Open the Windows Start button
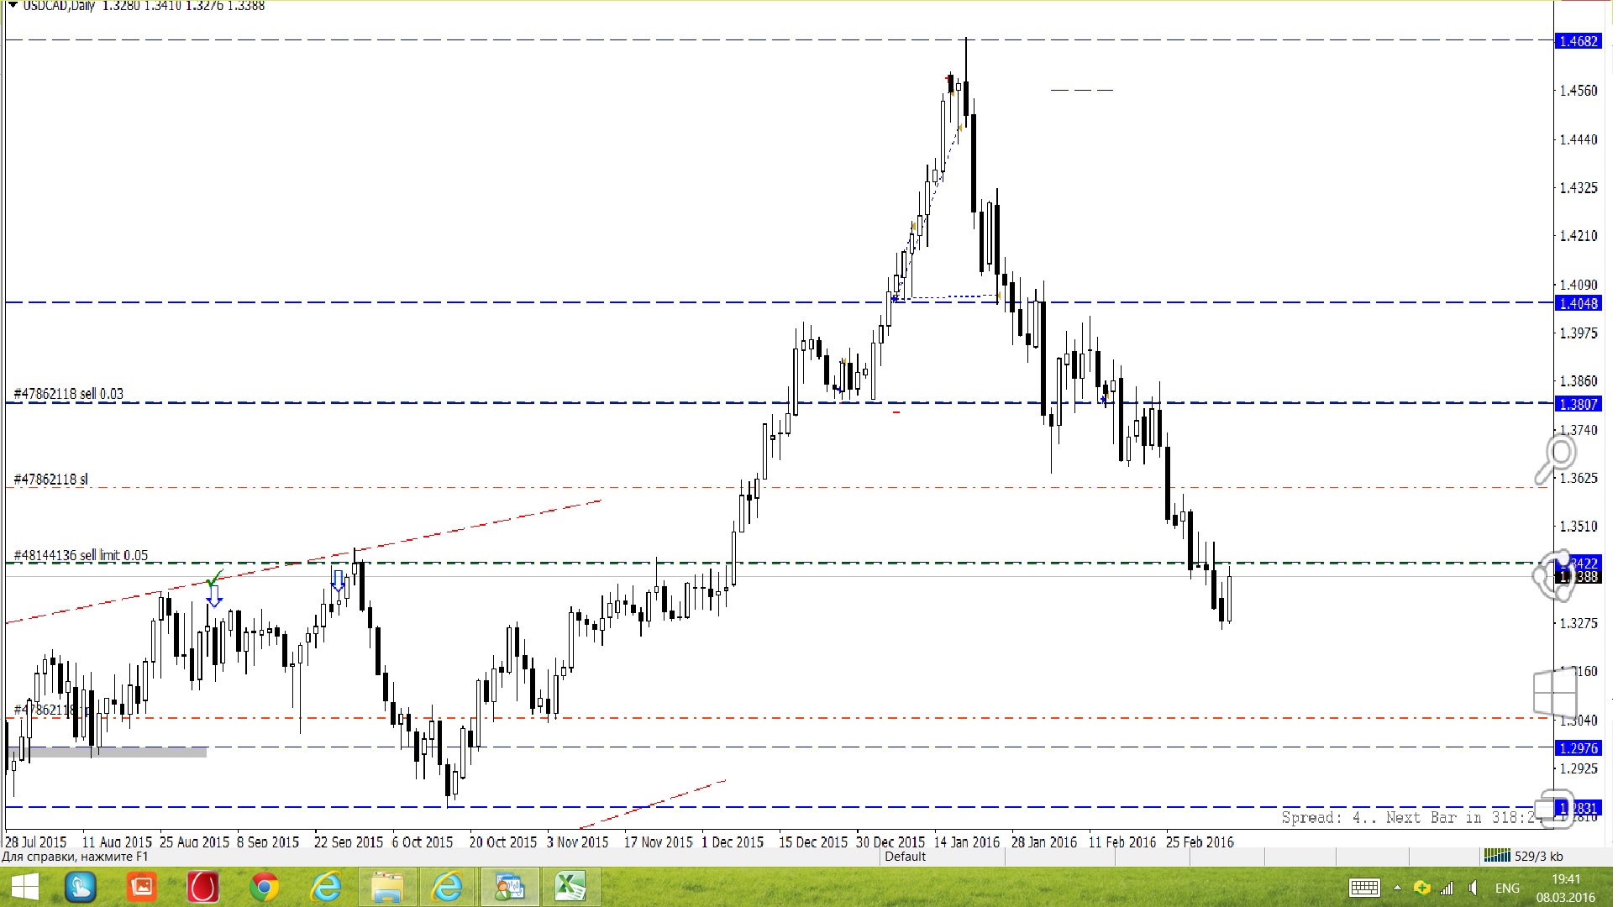1618x907 pixels. [x=25, y=887]
